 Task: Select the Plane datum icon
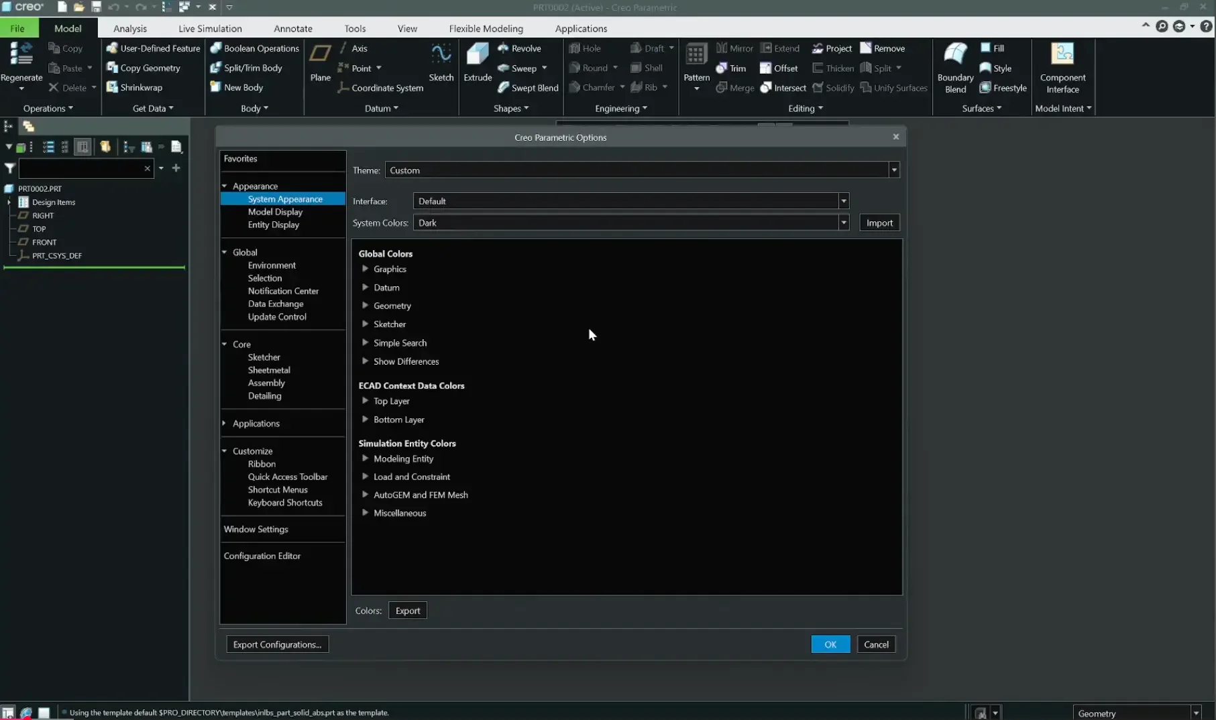(321, 54)
